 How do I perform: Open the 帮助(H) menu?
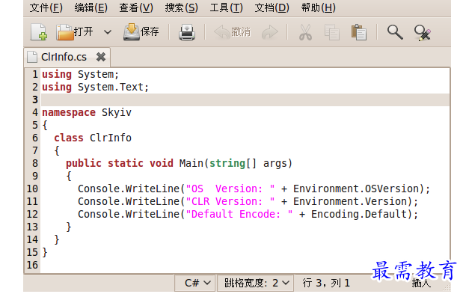(x=319, y=7)
